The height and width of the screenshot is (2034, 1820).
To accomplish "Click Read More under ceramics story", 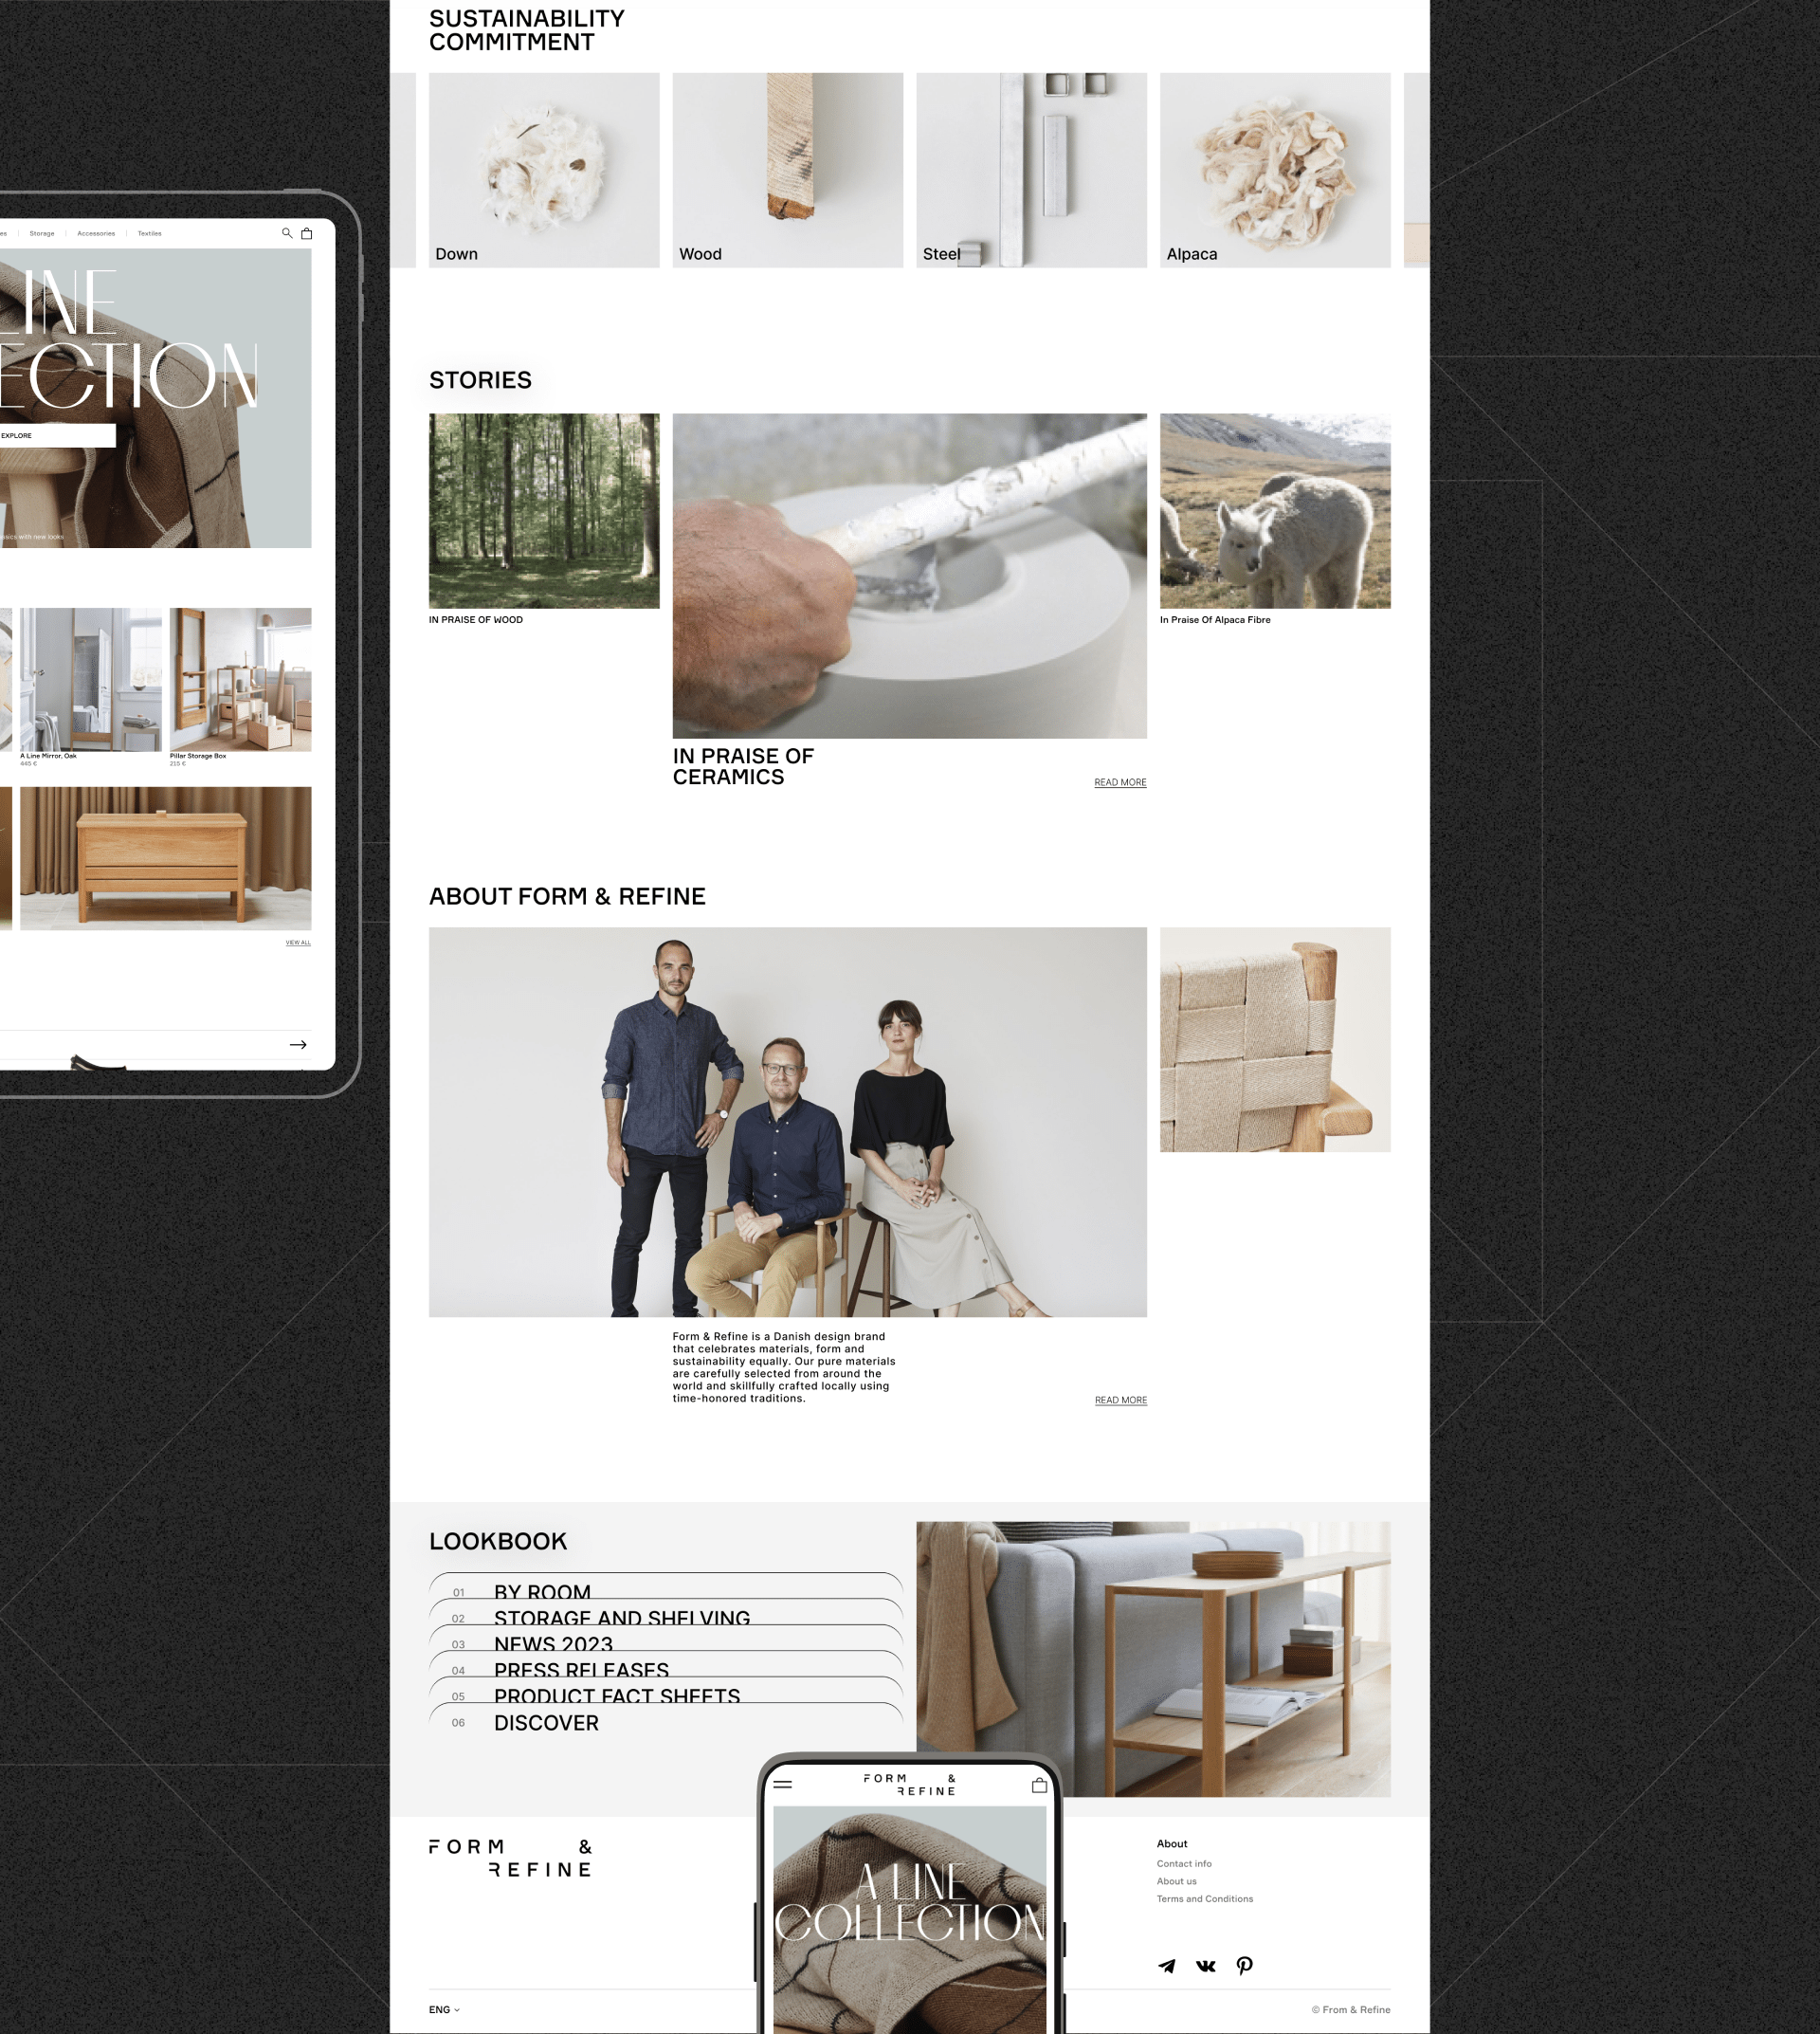I will pos(1120,782).
